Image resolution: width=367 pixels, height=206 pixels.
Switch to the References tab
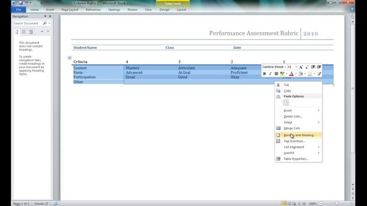[x=93, y=10]
